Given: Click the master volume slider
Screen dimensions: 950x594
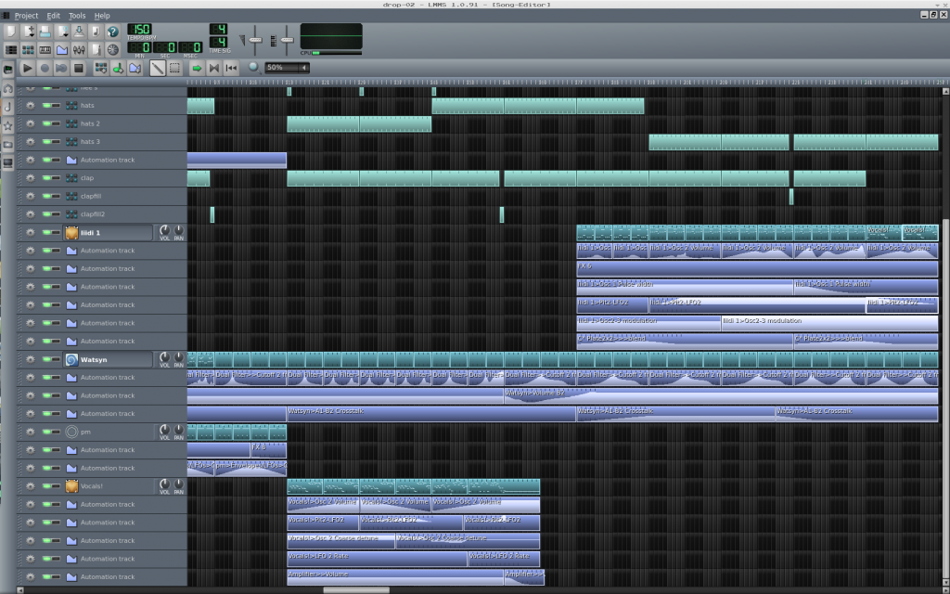Looking at the screenshot, I should click(256, 40).
